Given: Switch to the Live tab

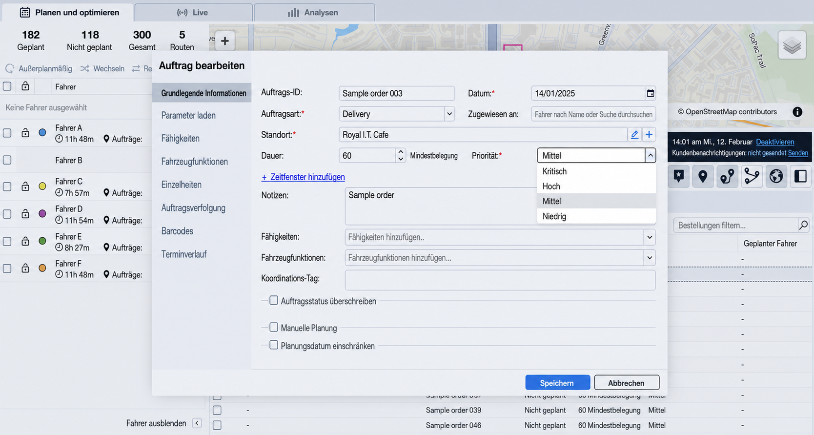Looking at the screenshot, I should pos(193,13).
